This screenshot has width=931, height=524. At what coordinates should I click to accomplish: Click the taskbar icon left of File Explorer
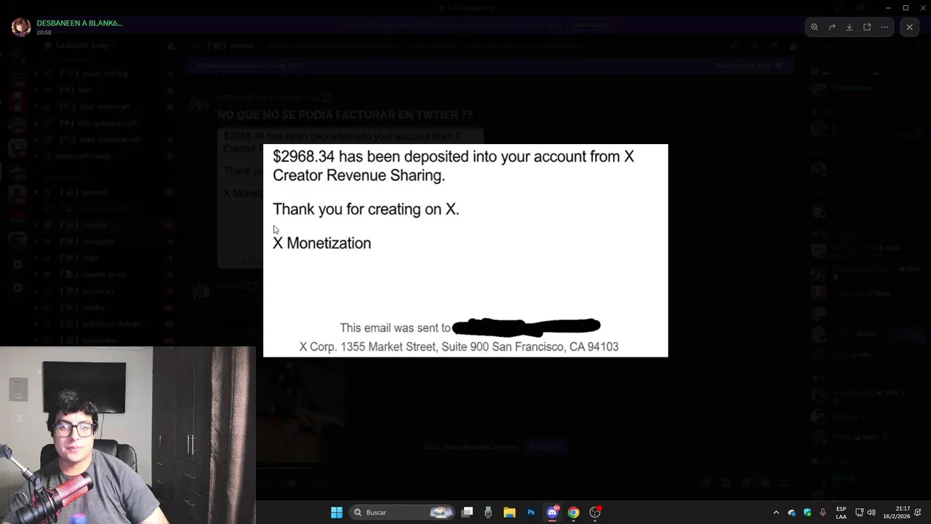tap(488, 512)
